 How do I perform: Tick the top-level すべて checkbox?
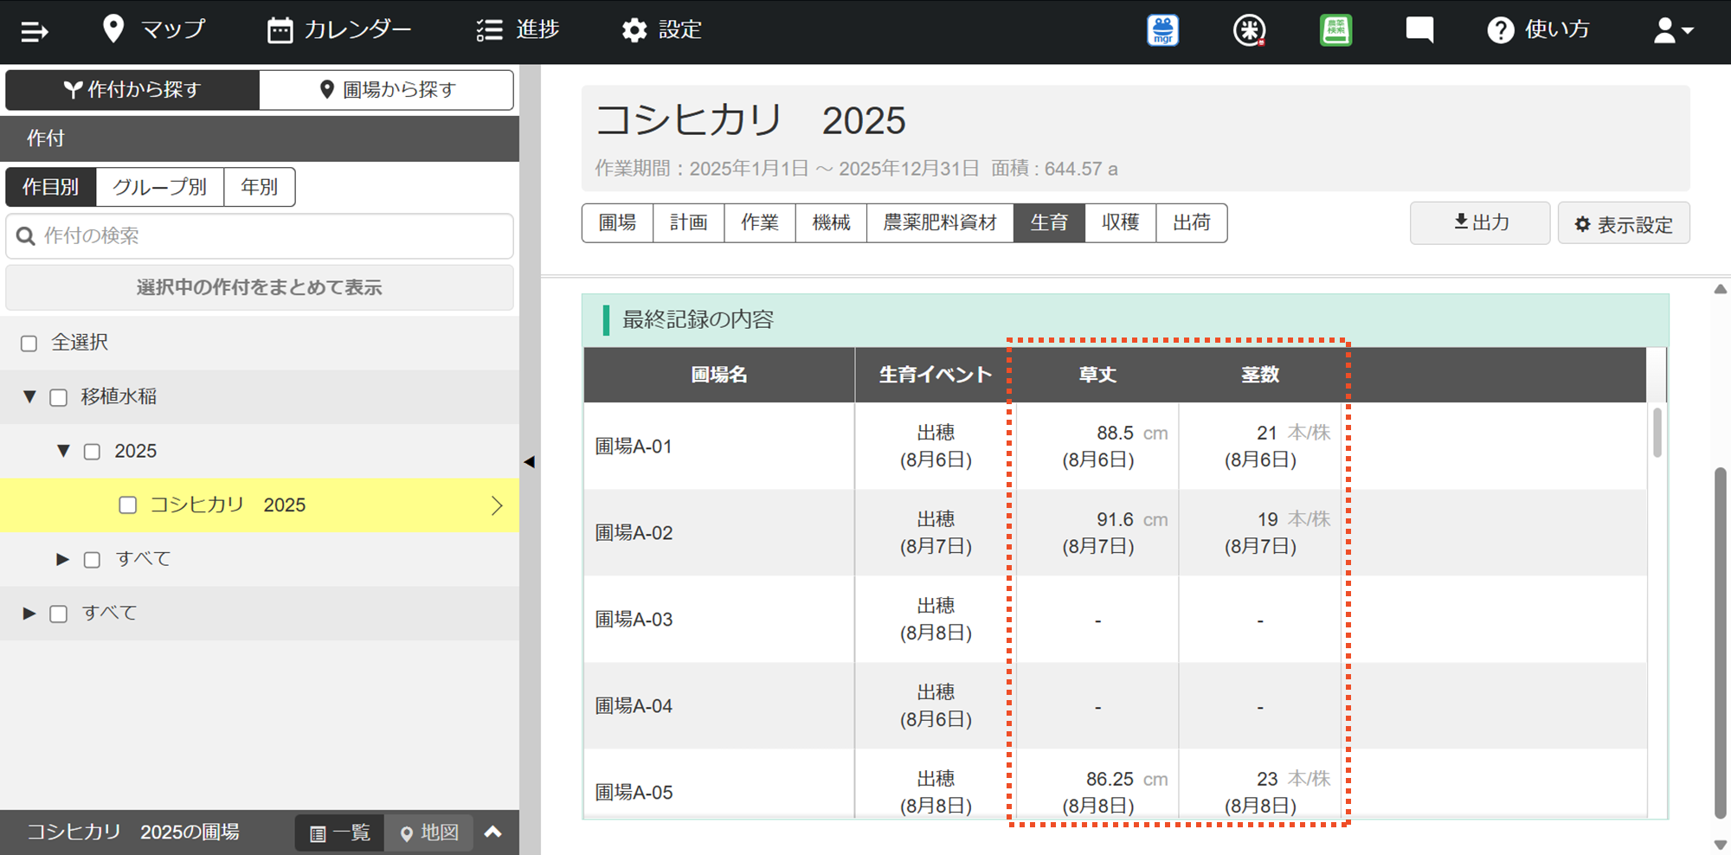[59, 614]
